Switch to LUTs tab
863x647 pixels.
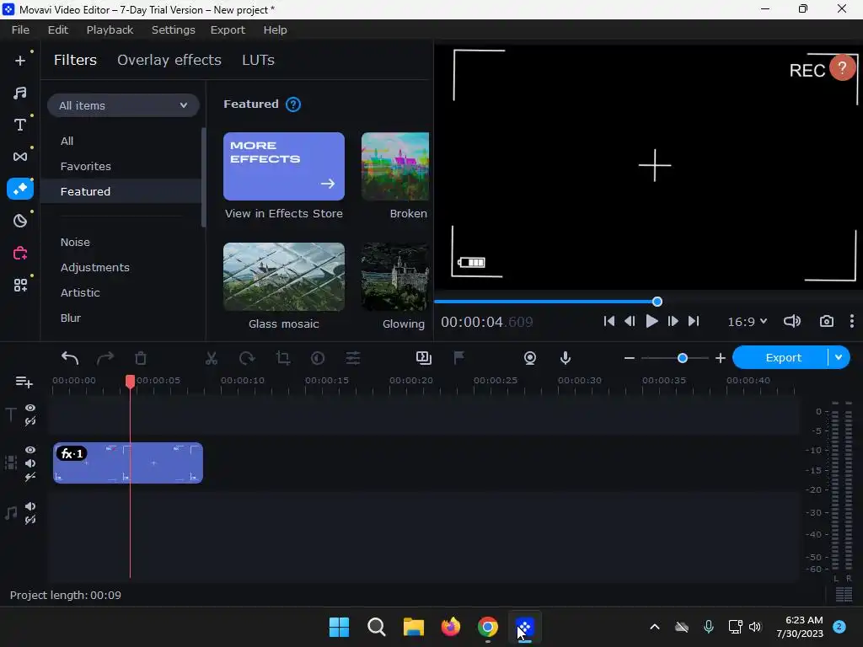tap(258, 60)
